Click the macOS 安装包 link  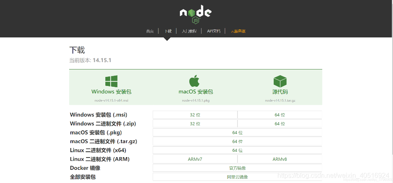[196, 92]
